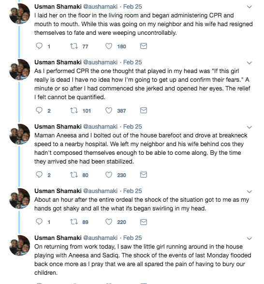Open options chevron on 'I laid her' tweet
Image resolution: width=264 pixels, height=284 pixels.
pyautogui.click(x=249, y=7)
